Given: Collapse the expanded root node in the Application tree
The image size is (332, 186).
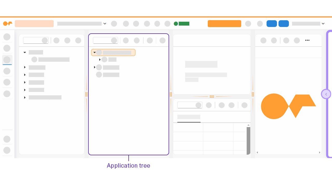Looking at the screenshot, I should (x=95, y=52).
